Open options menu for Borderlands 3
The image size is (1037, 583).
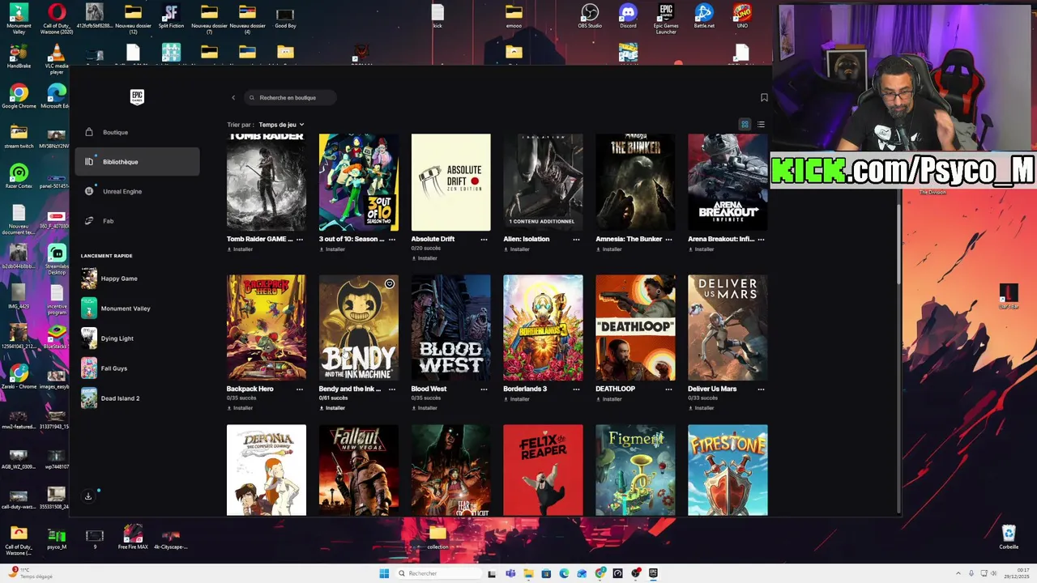(x=577, y=389)
